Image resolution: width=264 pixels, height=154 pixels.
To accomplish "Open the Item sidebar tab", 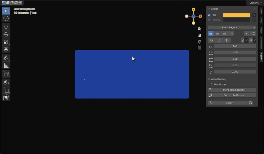I will coord(261,11).
